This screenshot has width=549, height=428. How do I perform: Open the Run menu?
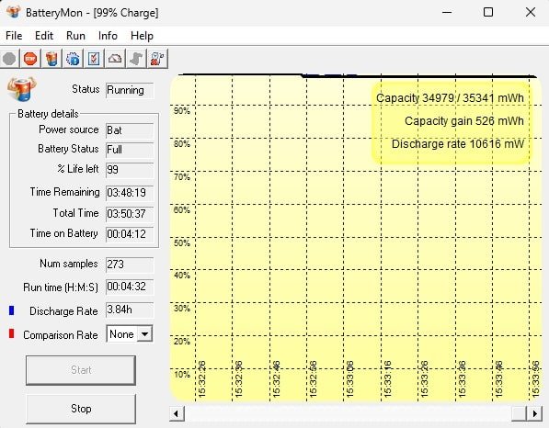[75, 36]
